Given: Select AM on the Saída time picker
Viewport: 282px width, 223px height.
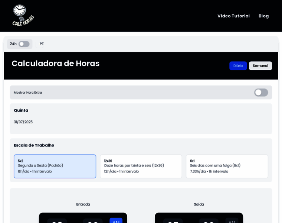Looking at the screenshot, I should click(x=232, y=220).
